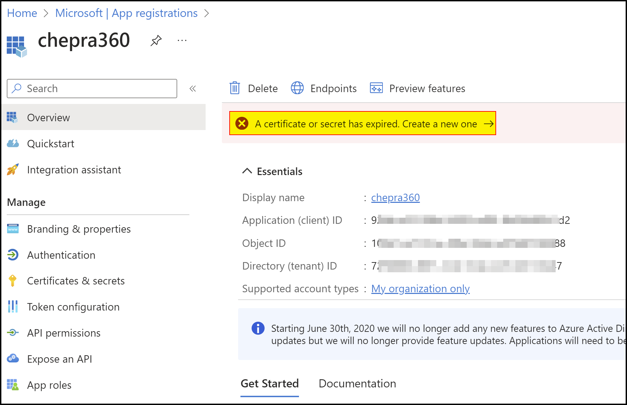Click the Authentication arrow icon

point(13,255)
